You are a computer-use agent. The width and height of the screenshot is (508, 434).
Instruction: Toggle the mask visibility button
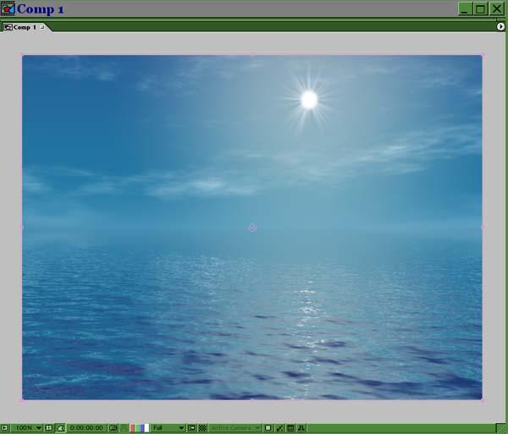point(61,428)
